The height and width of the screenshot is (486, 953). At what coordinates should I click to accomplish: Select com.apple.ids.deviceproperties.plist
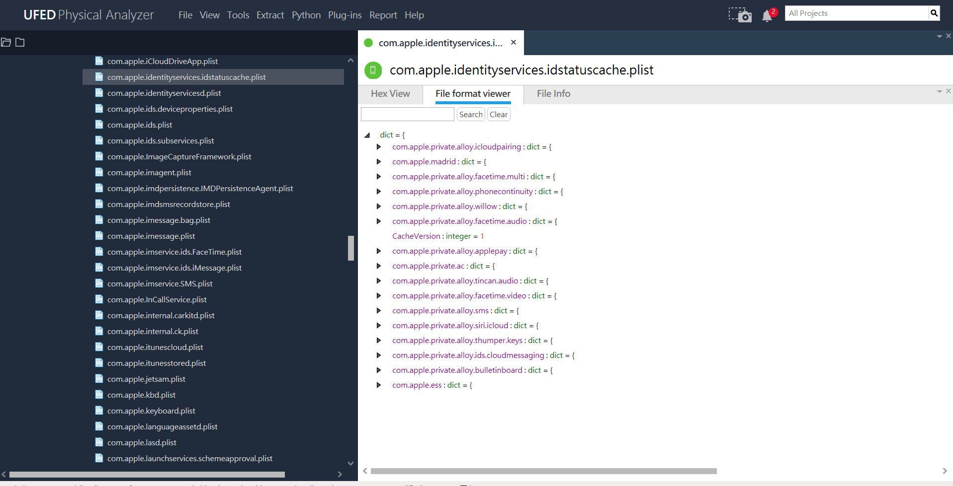(x=170, y=109)
